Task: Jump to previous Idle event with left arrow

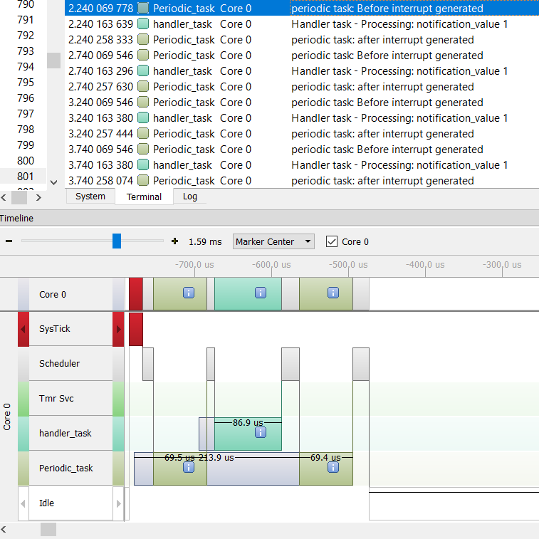Action: [x=23, y=503]
